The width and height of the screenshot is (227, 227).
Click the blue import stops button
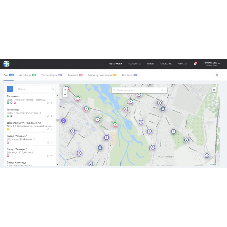tap(10, 89)
